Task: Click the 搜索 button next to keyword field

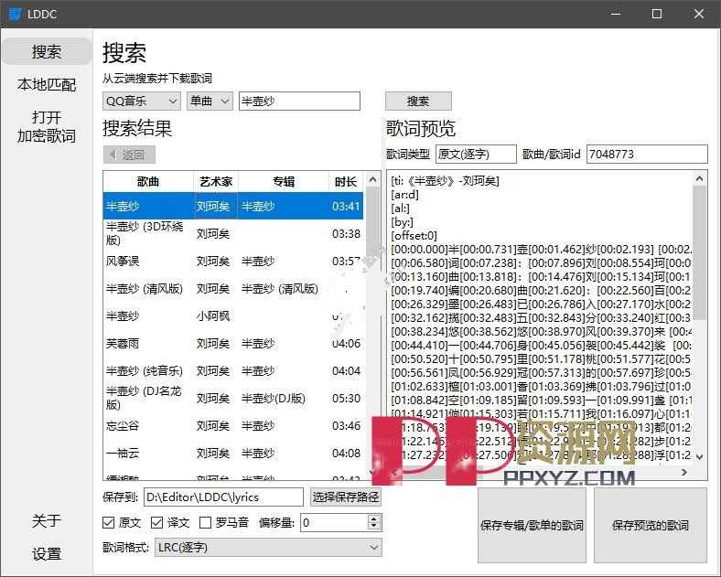Action: coord(418,102)
